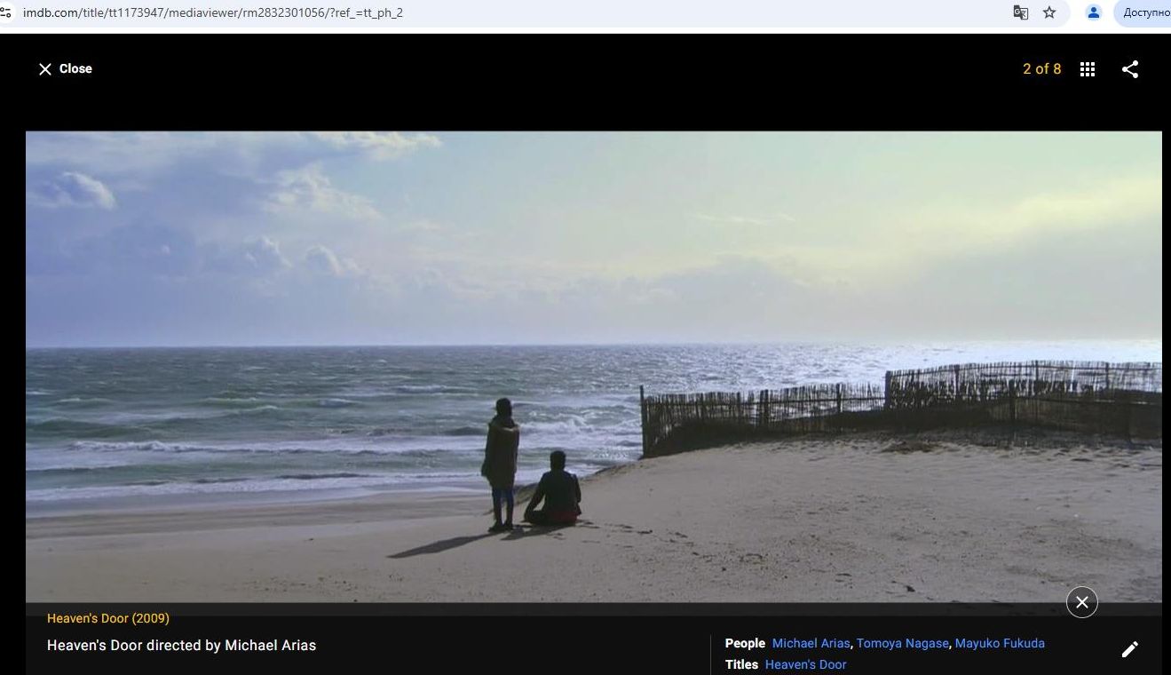The height and width of the screenshot is (675, 1171).
Task: Open Mayuko Fukuda person page
Action: 1000,643
